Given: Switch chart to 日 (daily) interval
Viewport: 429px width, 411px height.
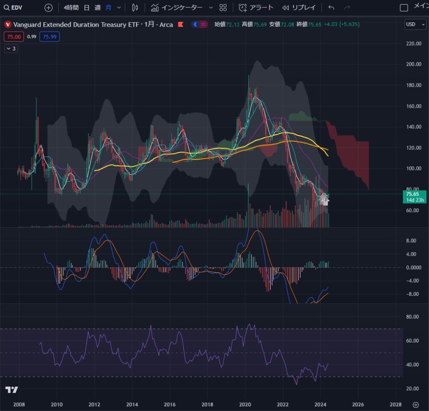Looking at the screenshot, I should (86, 8).
